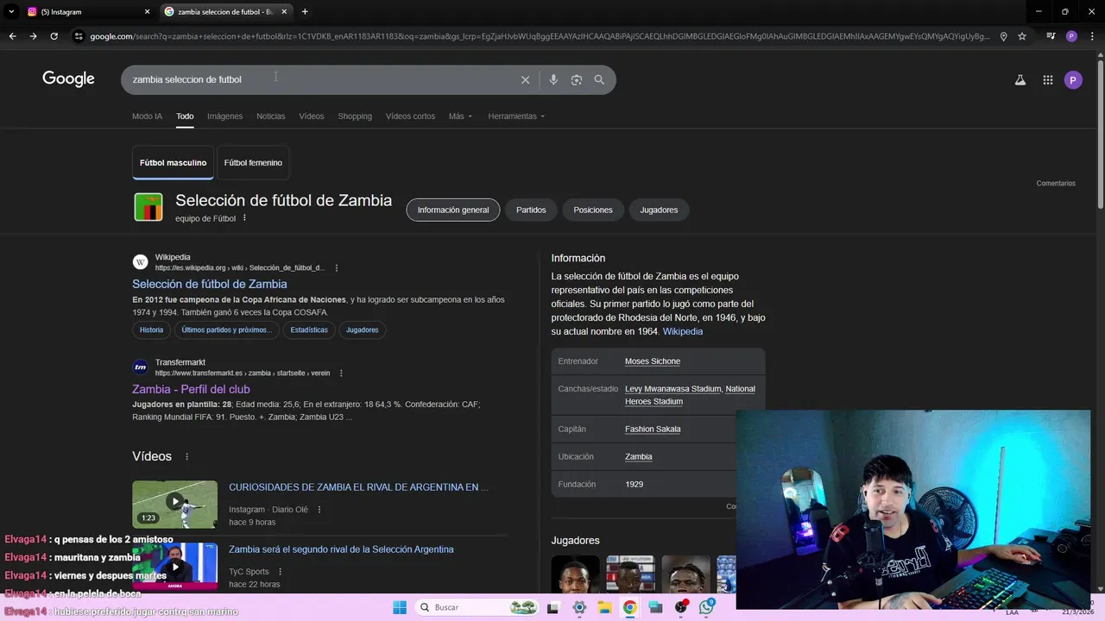The width and height of the screenshot is (1105, 621).
Task: Select Información general chip
Action: 453,210
